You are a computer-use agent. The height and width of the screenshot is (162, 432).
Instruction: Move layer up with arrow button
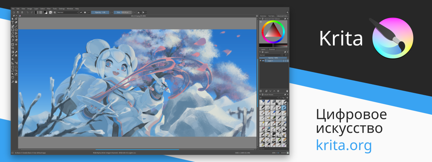coord(274,91)
